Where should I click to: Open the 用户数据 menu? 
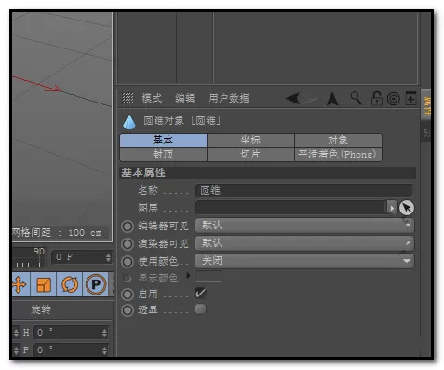[x=229, y=98]
